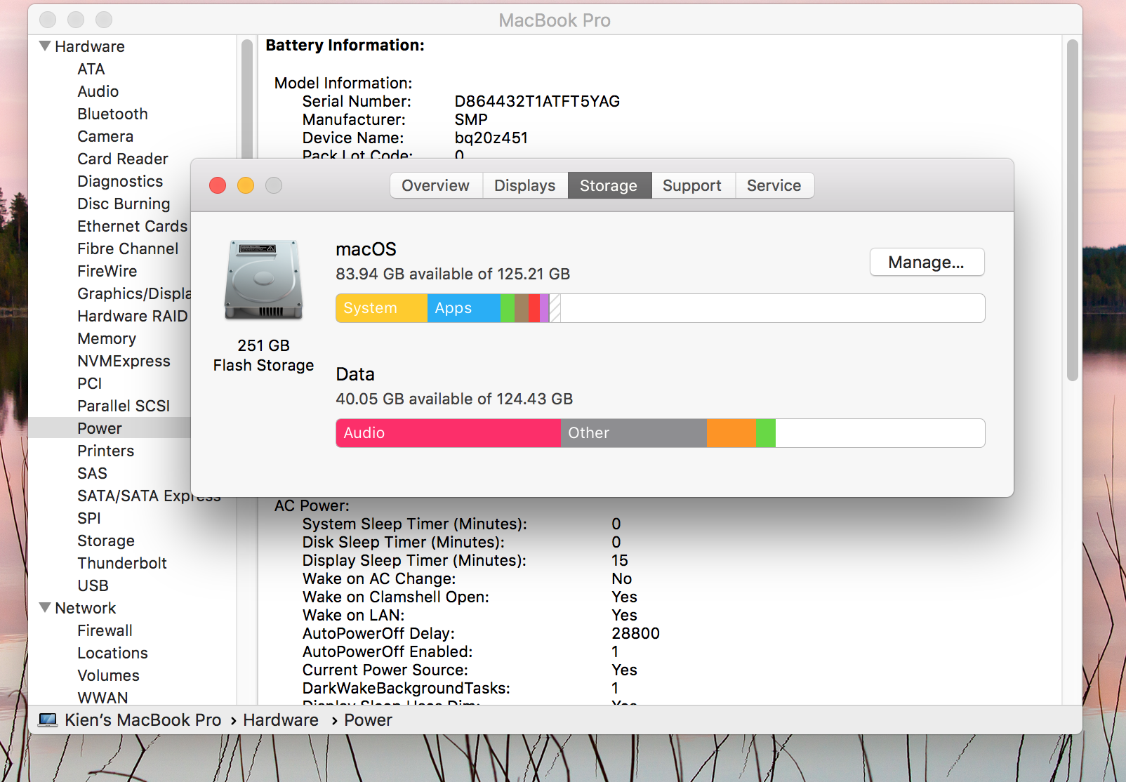Click the Wake on LAN row
This screenshot has width=1126, height=782.
[470, 615]
